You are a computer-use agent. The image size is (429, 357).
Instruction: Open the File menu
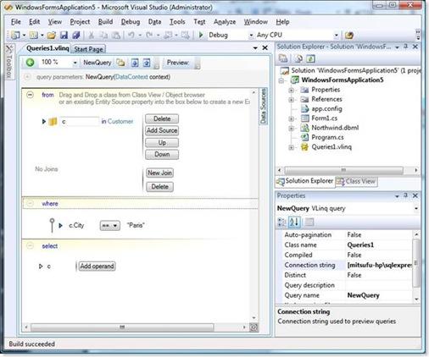pyautogui.click(x=16, y=22)
